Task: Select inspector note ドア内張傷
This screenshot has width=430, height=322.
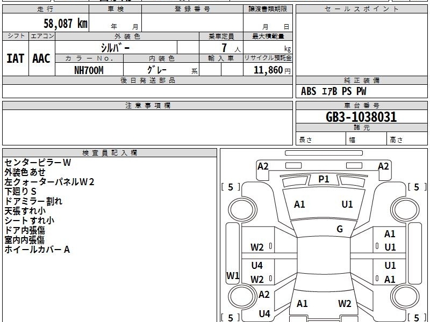Action: pyautogui.click(x=25, y=230)
